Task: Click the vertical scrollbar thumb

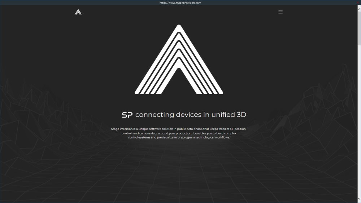Action: tap(359, 28)
